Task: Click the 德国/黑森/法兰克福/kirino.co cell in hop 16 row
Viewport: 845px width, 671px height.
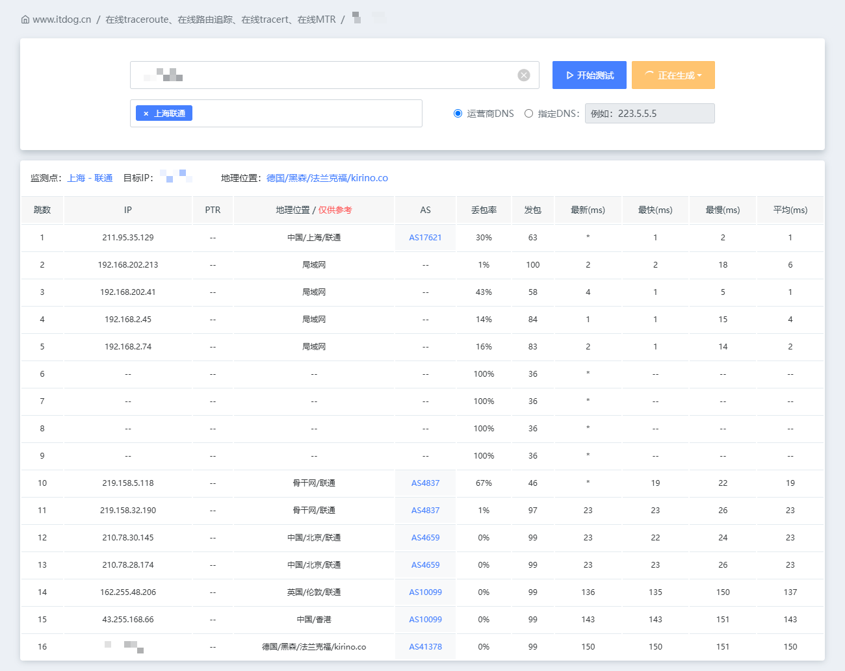Action: (x=314, y=647)
